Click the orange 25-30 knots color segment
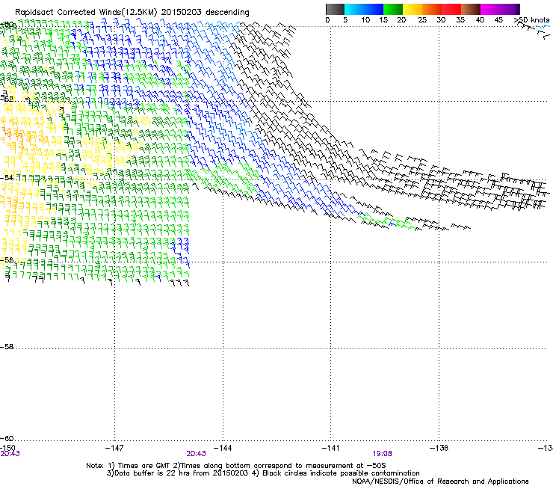Viewport: 553px width, 486px height. click(432, 9)
